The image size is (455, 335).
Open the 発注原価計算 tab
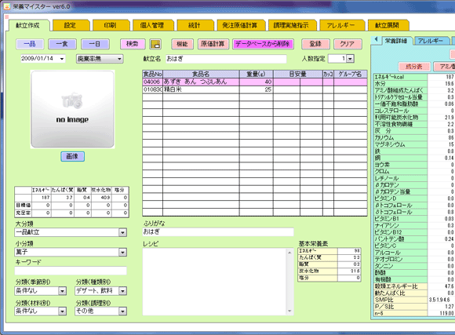(240, 26)
